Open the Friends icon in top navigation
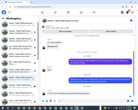This screenshot has height=110, width=138. (55, 12)
